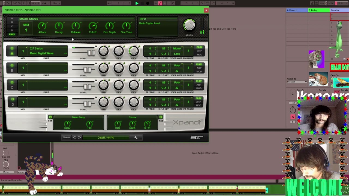
Task: Close the Xpand!2 plugin window
Action: (206, 10)
